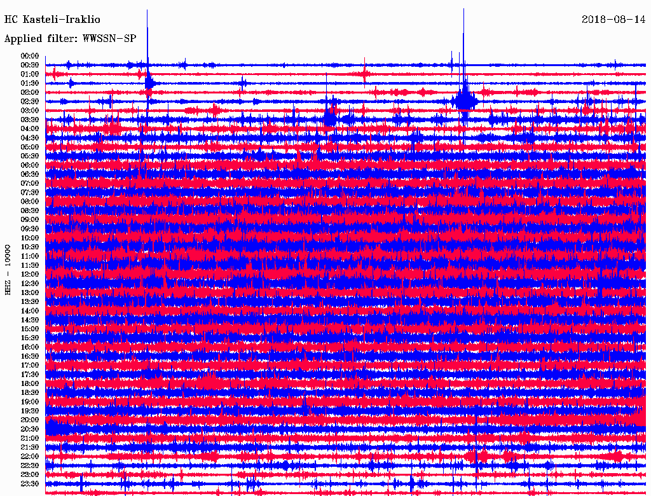The width and height of the screenshot is (651, 496).
Task: Click the '17:00' time label
Action: coord(30,365)
